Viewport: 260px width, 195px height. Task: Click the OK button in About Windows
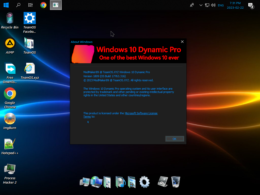tap(175, 139)
